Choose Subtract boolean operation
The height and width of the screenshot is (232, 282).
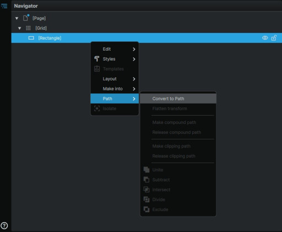pyautogui.click(x=178, y=180)
